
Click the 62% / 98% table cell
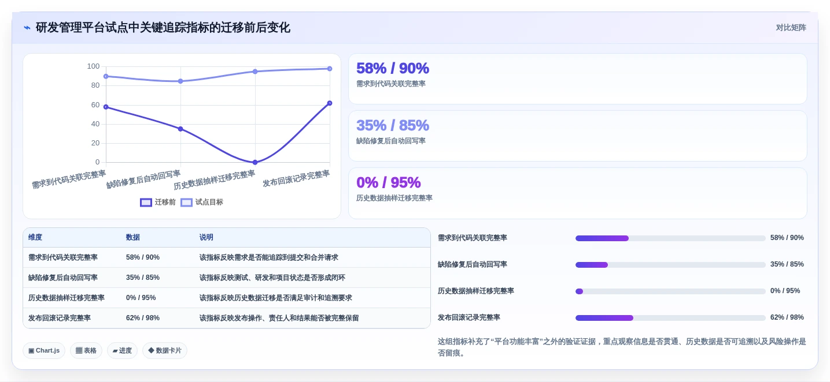143,319
